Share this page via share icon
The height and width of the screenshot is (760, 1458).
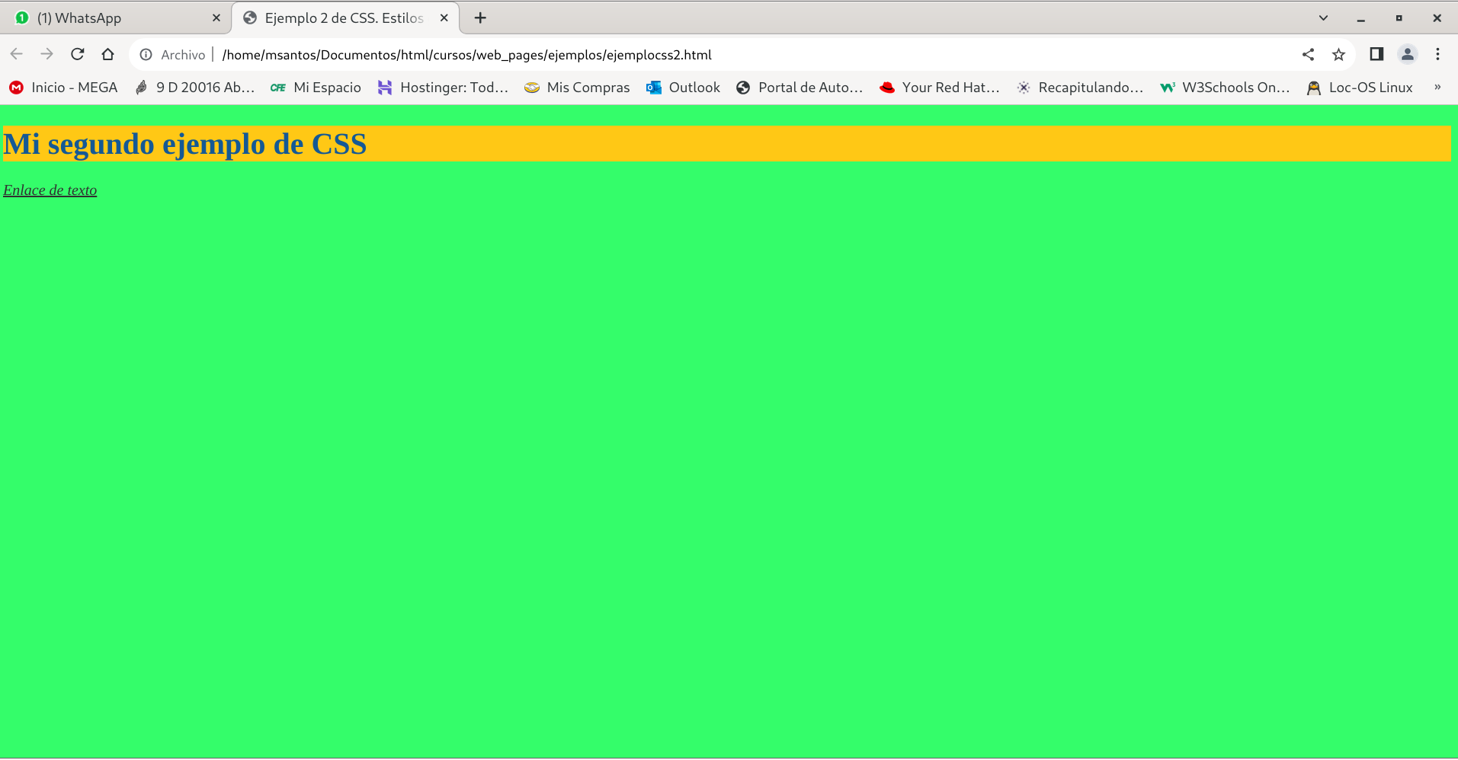(1308, 54)
